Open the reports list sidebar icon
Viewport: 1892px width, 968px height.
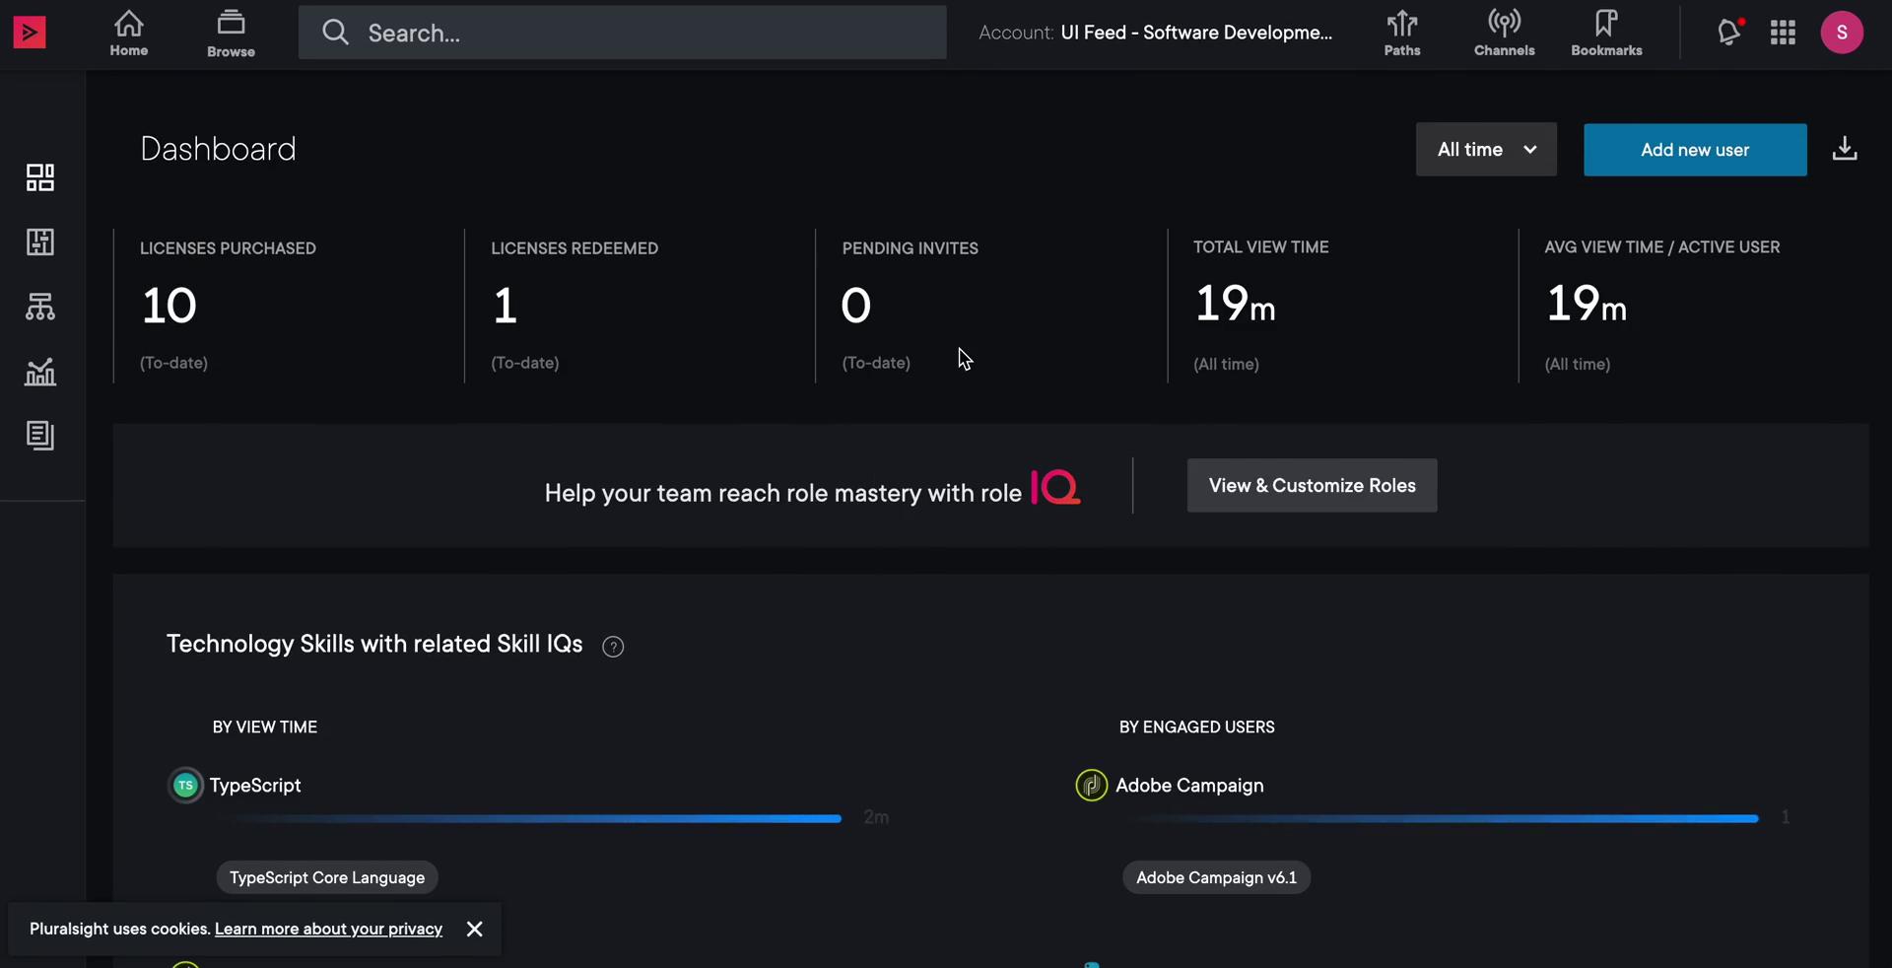pos(40,436)
